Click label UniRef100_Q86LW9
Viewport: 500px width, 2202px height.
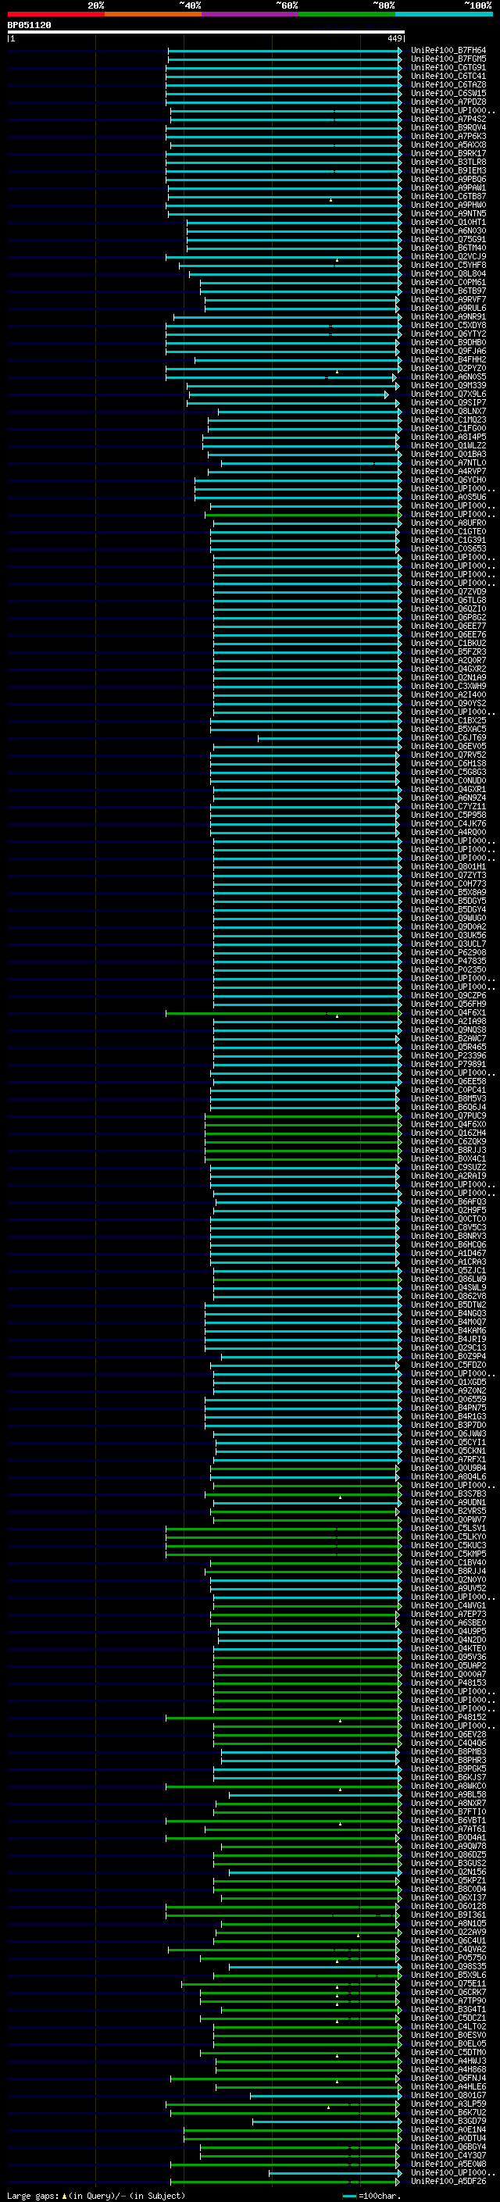448,1279
